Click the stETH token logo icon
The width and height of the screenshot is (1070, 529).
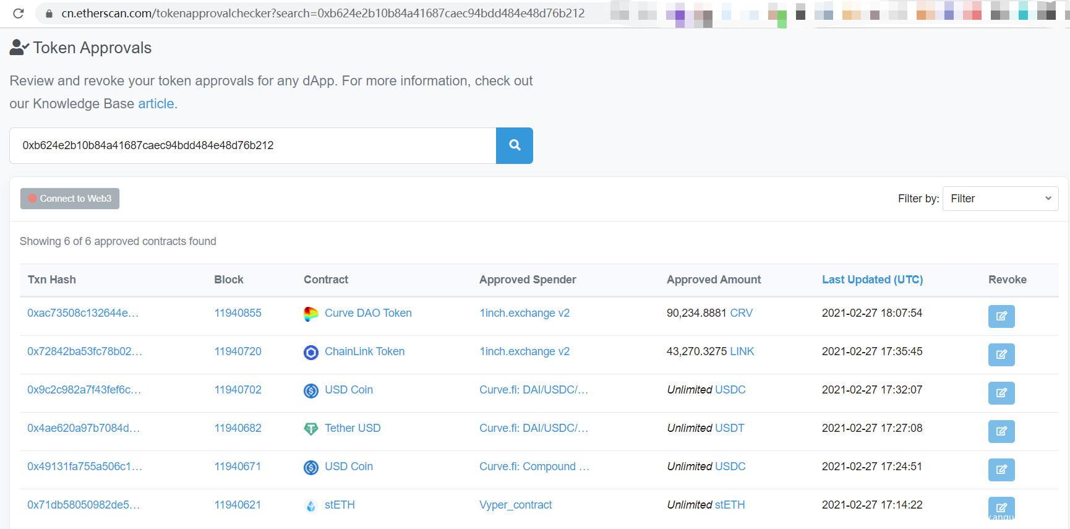coord(311,505)
